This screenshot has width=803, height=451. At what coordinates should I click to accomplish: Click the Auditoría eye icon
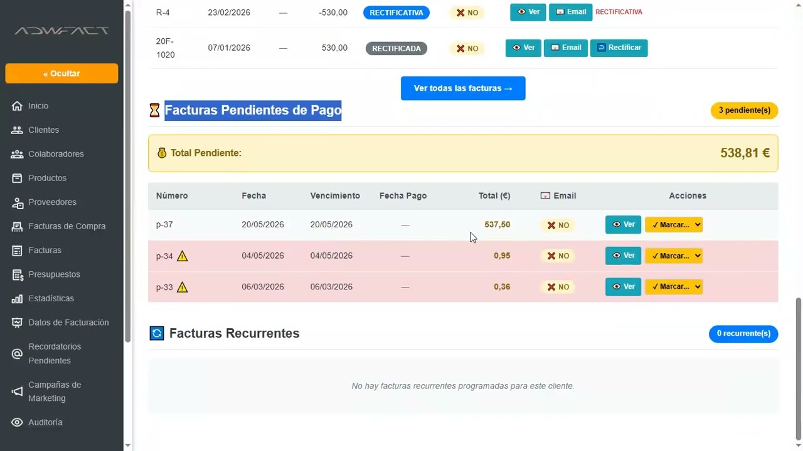click(17, 423)
